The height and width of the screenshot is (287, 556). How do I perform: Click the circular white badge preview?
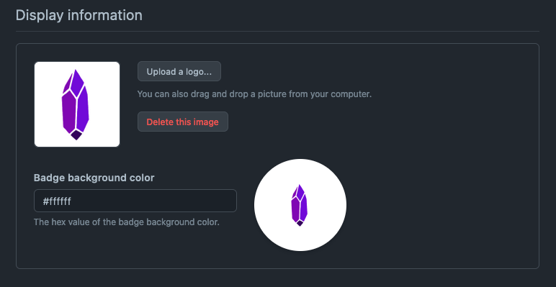point(300,205)
